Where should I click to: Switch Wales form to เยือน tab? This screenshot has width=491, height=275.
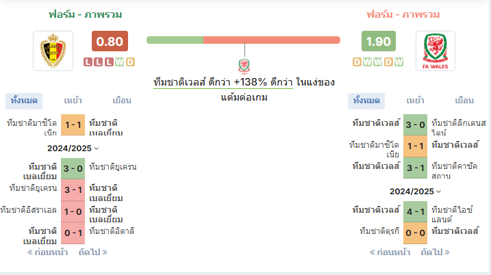[x=464, y=101]
